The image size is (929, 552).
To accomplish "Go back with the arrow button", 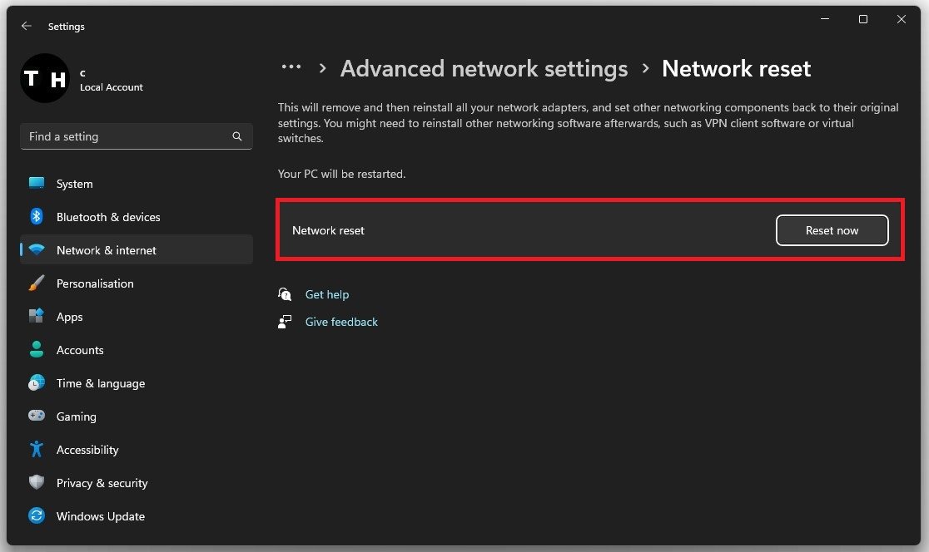I will (27, 27).
